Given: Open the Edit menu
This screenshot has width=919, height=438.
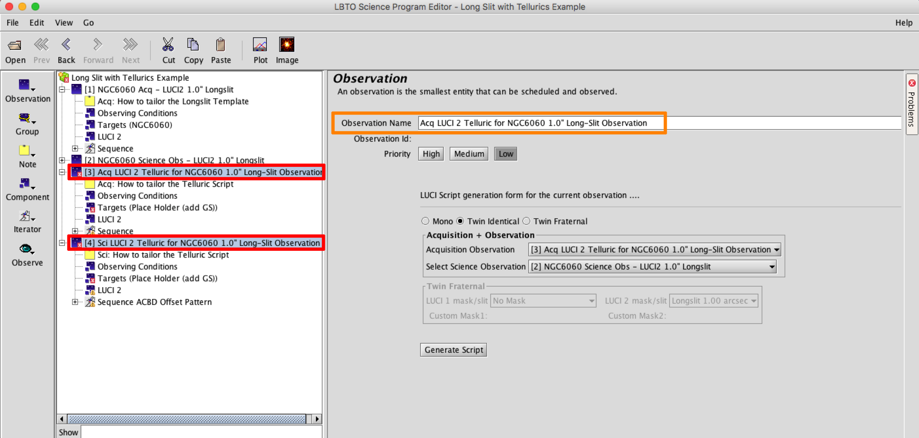Looking at the screenshot, I should coord(37,22).
